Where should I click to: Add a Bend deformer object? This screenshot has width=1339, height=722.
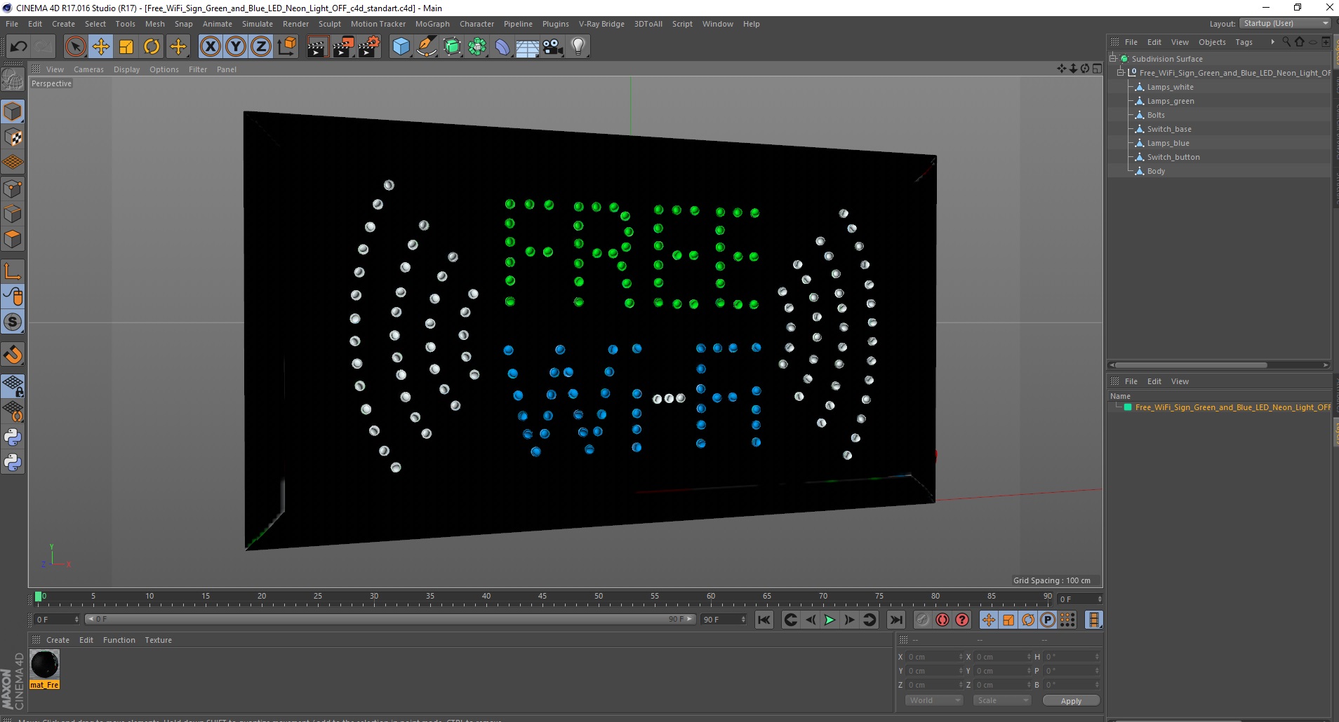coord(502,47)
